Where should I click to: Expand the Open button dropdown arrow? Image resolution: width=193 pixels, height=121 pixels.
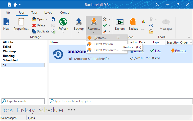tap(47, 19)
